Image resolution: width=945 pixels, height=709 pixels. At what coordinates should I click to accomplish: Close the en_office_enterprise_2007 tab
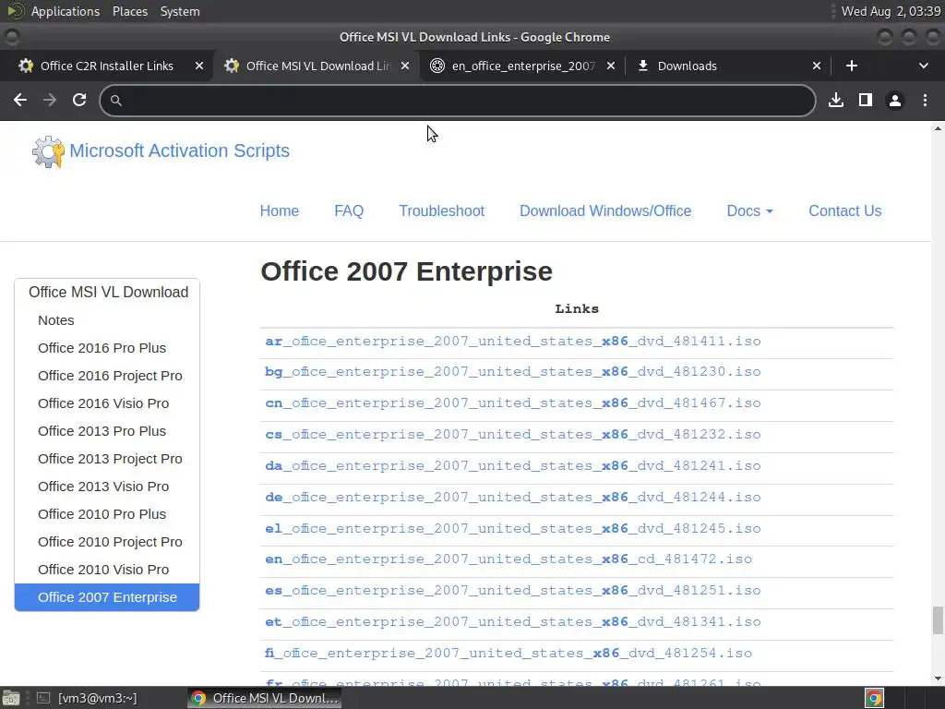coord(611,66)
